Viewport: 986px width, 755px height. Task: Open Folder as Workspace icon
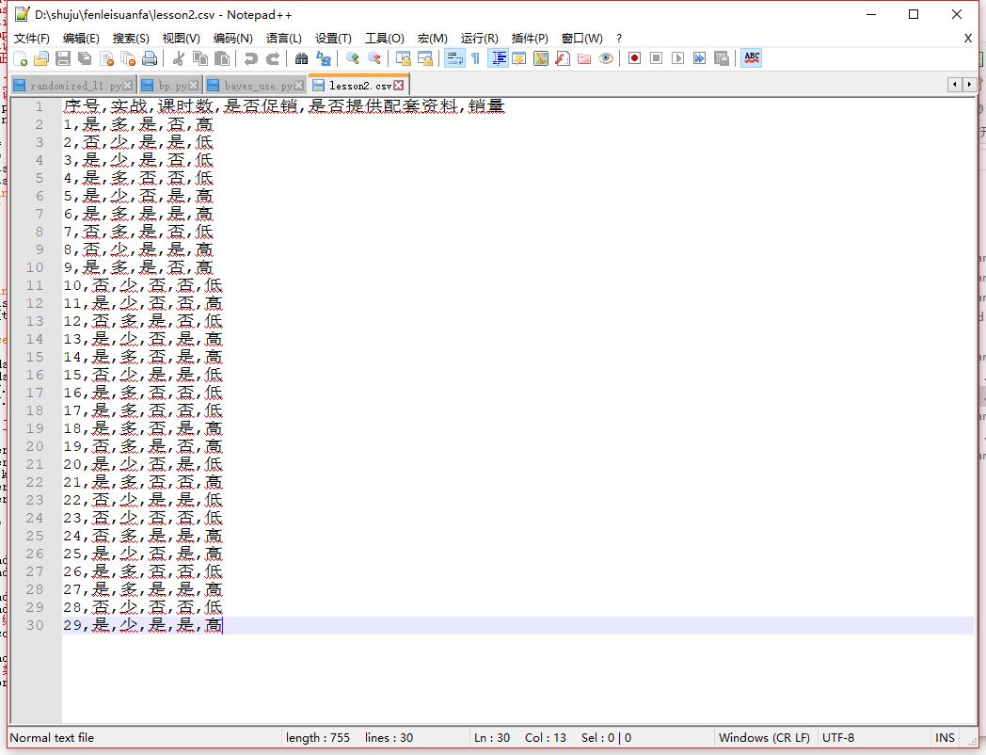click(x=584, y=58)
